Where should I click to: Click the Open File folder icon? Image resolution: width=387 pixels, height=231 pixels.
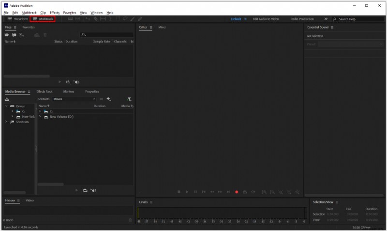7,35
